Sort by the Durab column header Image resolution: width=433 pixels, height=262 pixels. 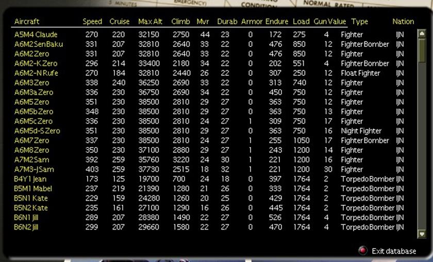coord(227,22)
